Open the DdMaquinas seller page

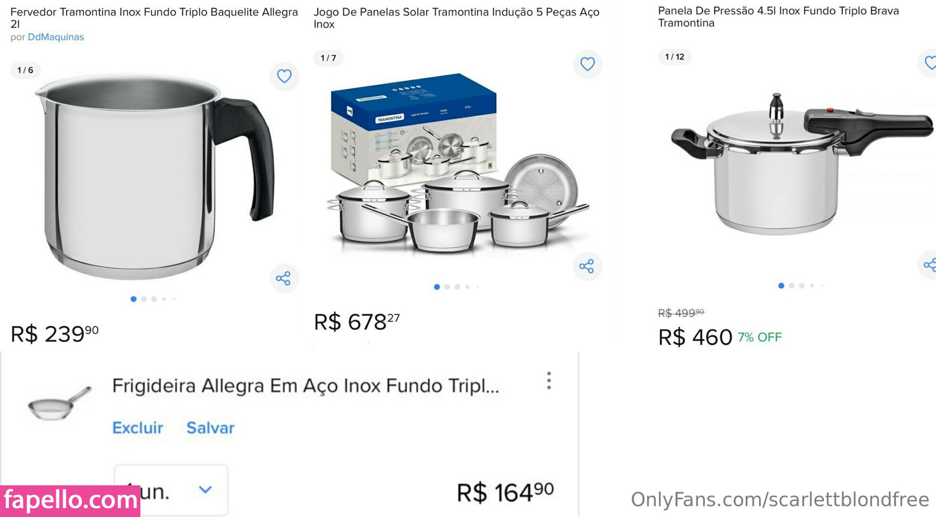56,37
